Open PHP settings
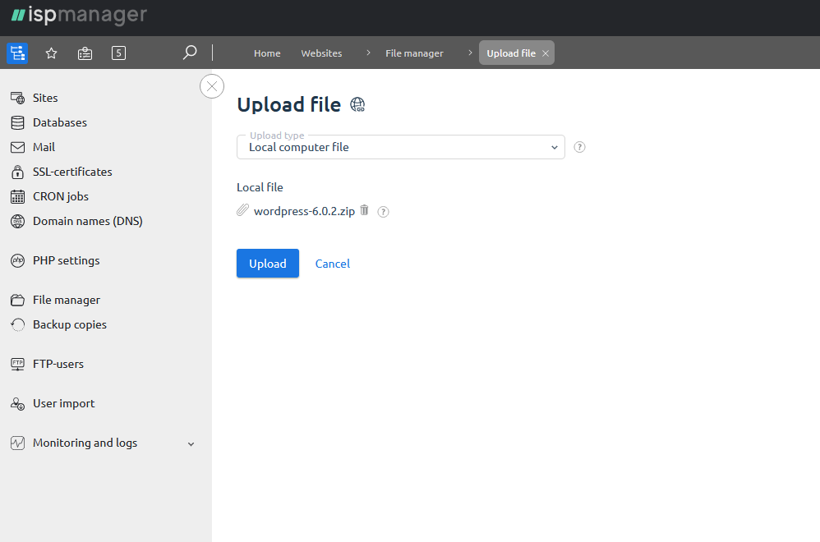The width and height of the screenshot is (820, 542). (x=65, y=260)
